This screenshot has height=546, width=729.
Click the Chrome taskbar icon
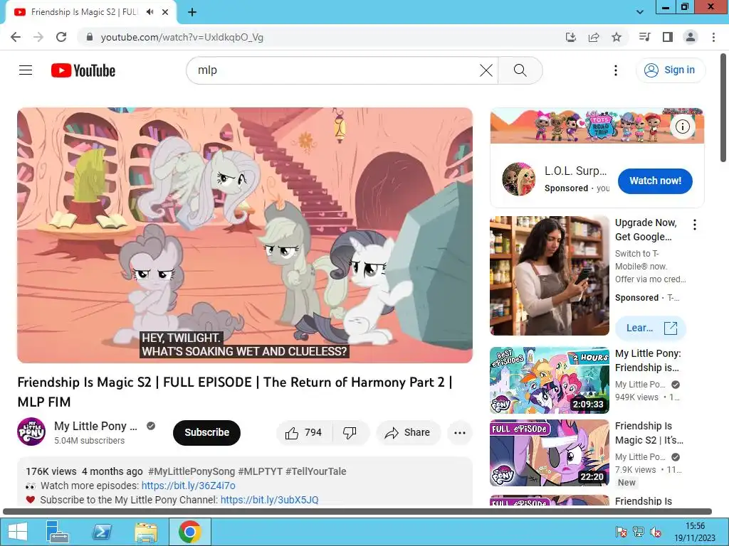[189, 532]
